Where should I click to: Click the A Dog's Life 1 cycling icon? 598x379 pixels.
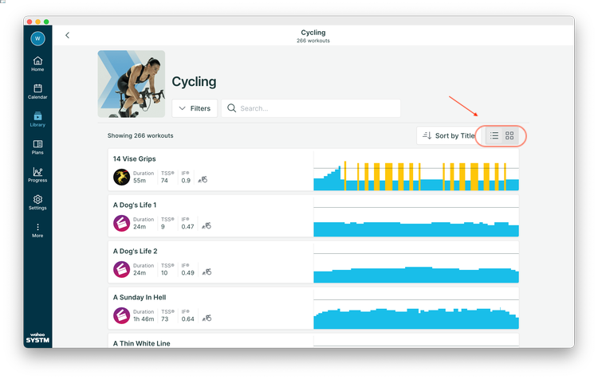pyautogui.click(x=207, y=226)
